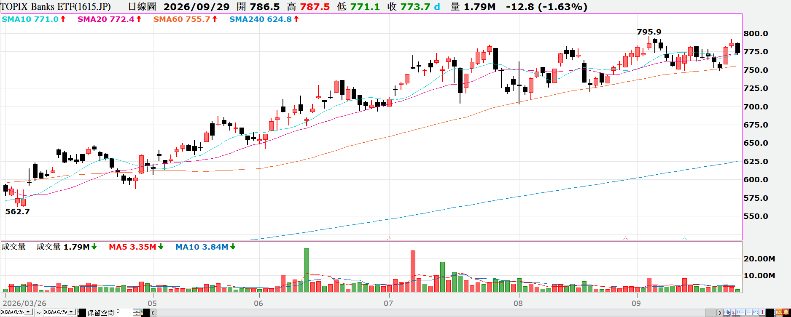Click the -12.8 (-1.63%) change value
This screenshot has width=791, height=317.
point(546,7)
